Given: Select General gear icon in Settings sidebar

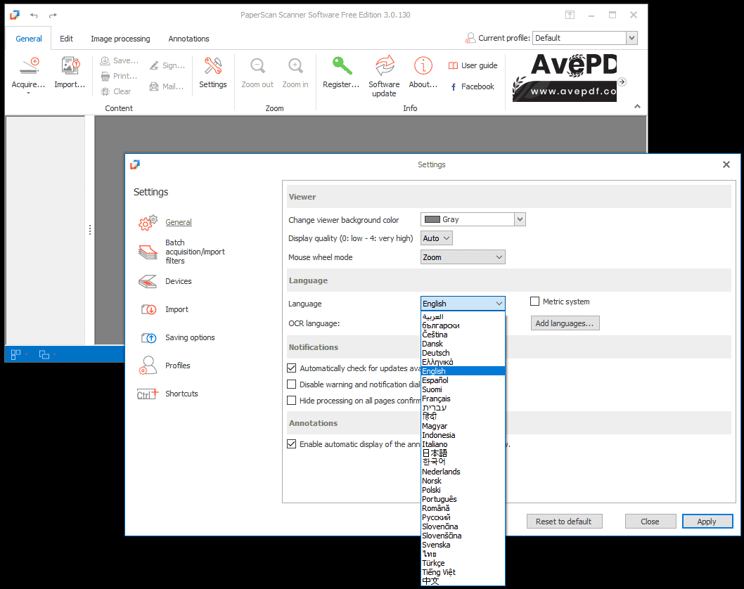Looking at the screenshot, I should tap(148, 222).
